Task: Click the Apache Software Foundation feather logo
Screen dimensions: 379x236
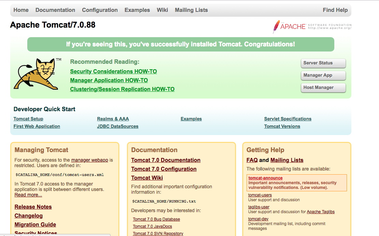Action: 312,27
